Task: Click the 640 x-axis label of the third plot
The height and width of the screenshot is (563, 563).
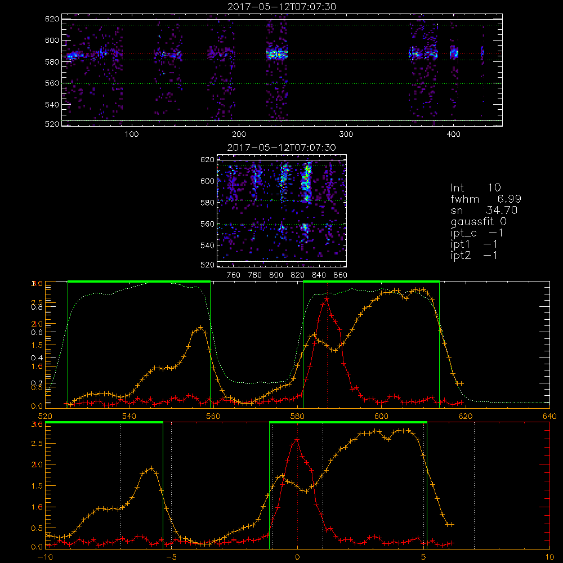Action: point(549,417)
